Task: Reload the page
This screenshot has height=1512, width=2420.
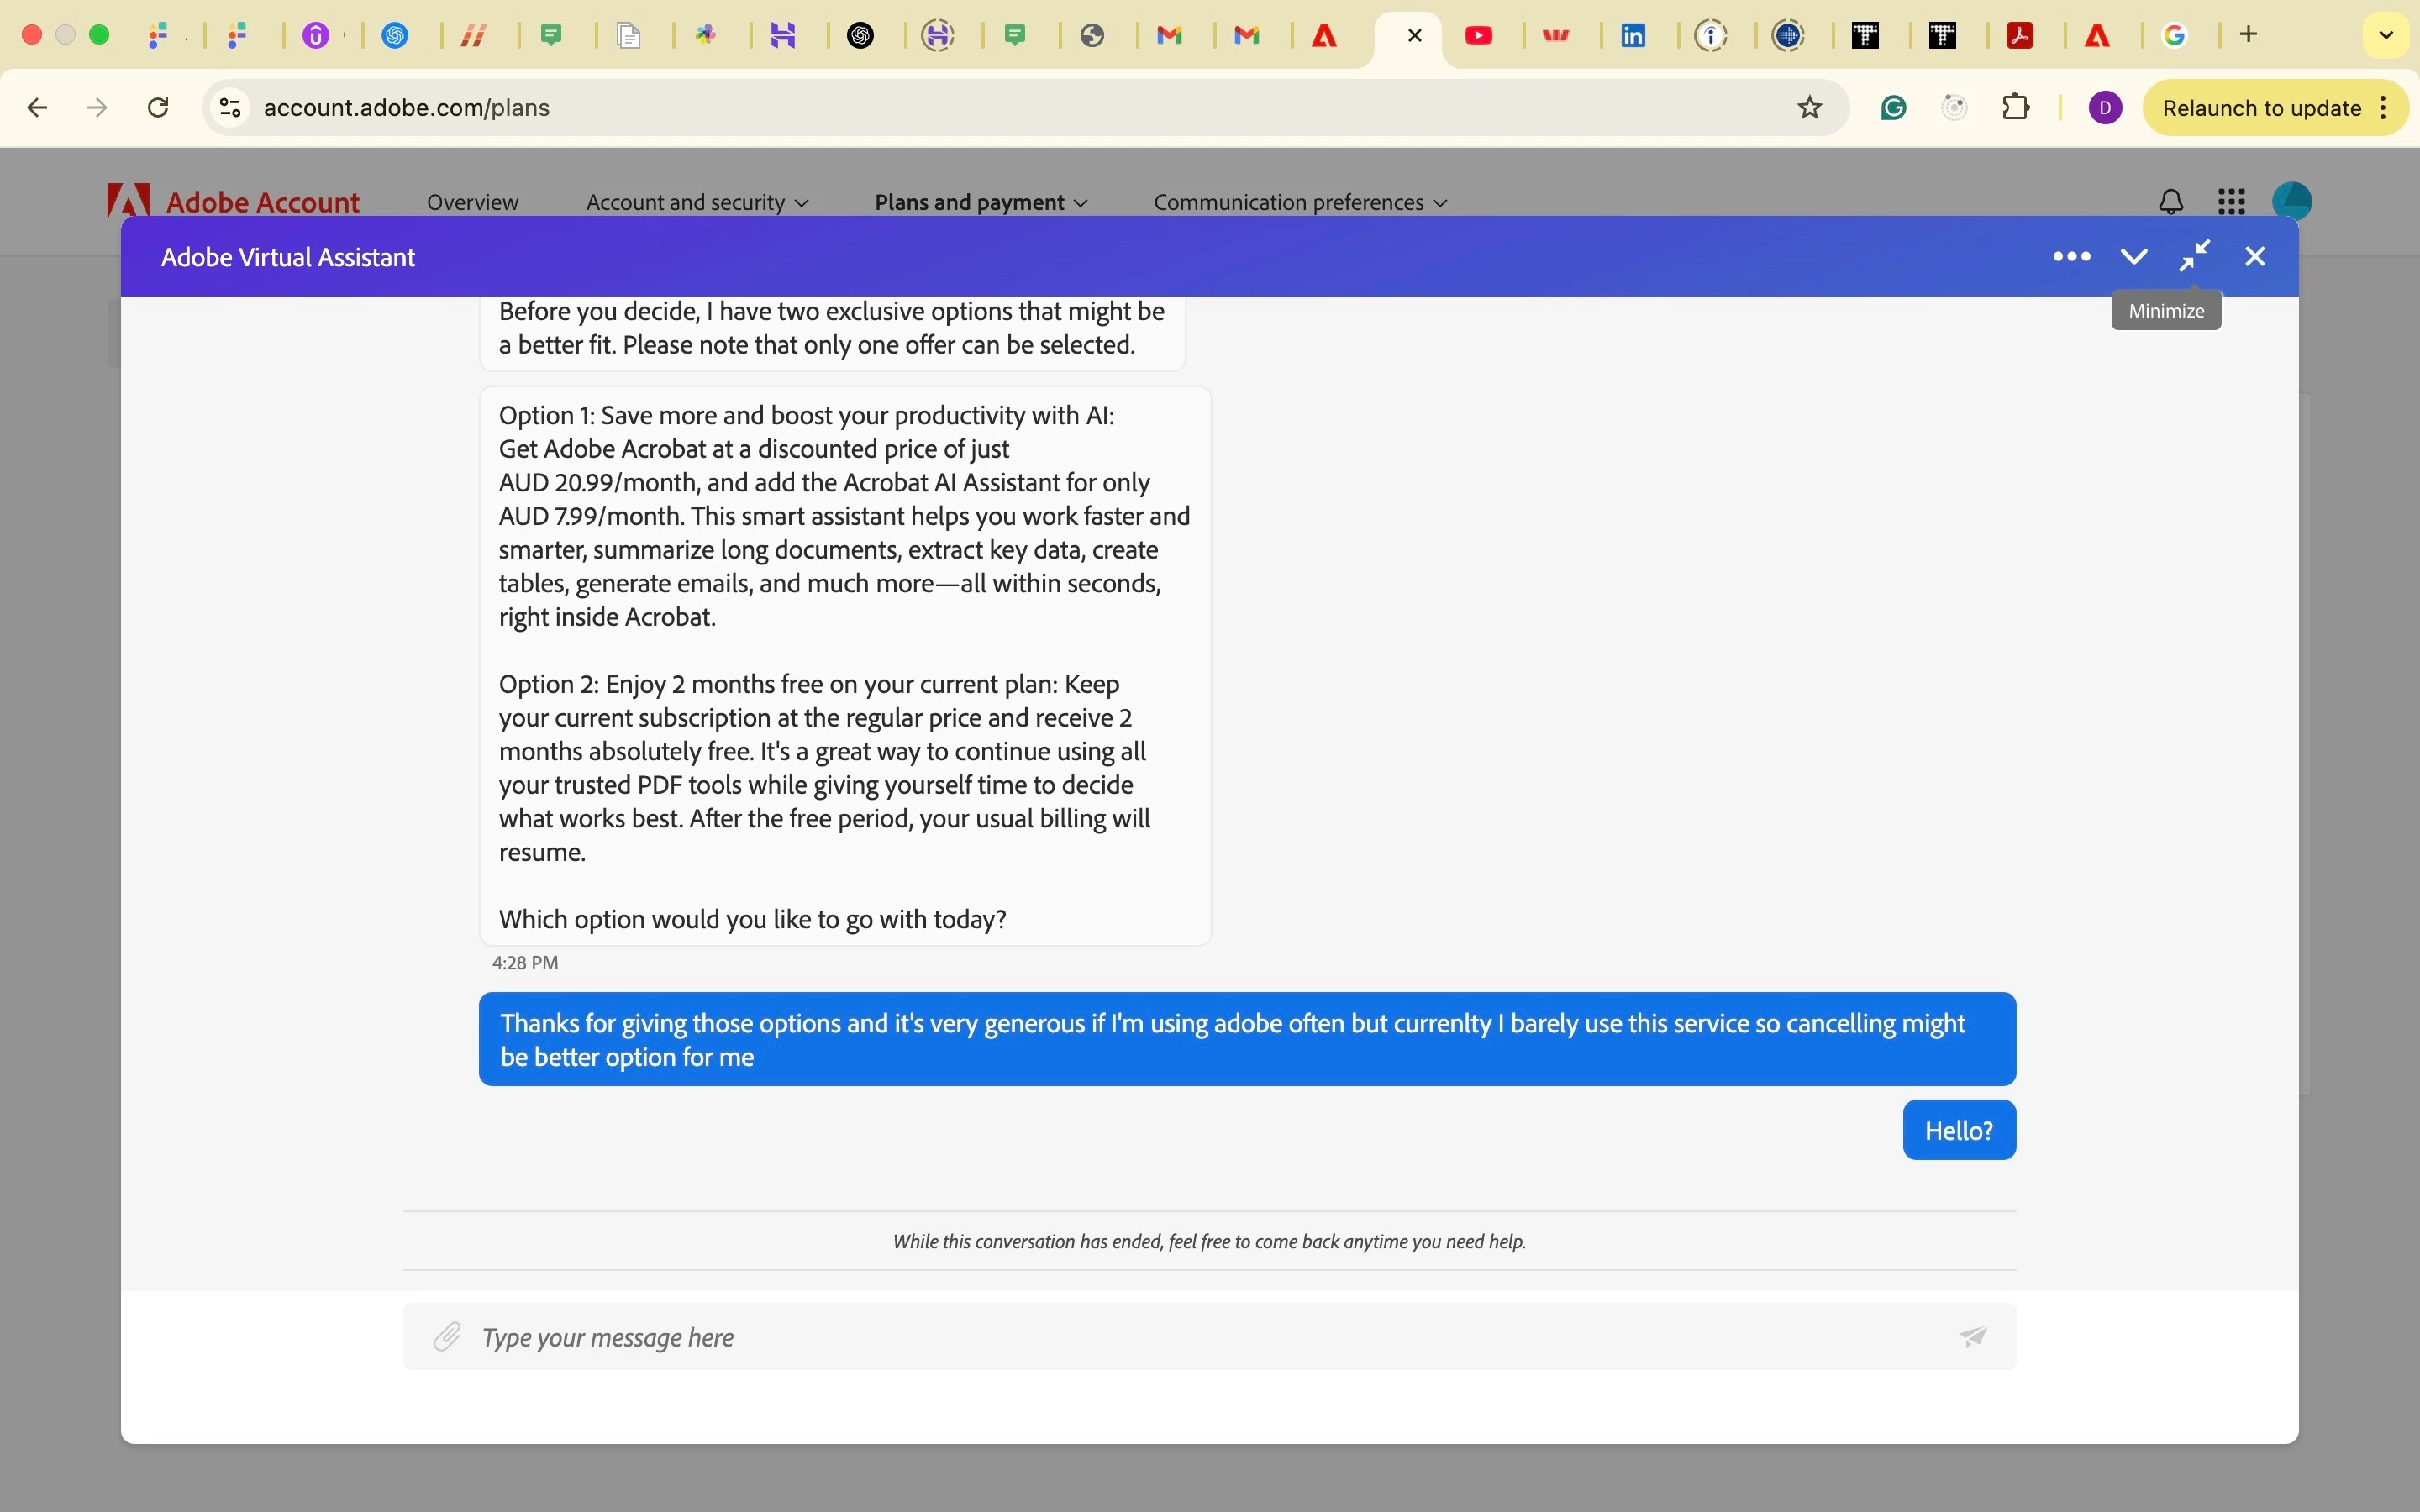Action: (x=158, y=108)
